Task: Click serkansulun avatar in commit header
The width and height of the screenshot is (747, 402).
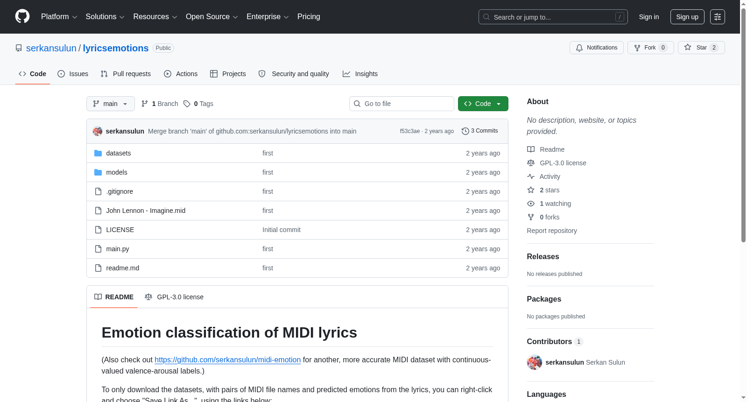Action: 98,131
